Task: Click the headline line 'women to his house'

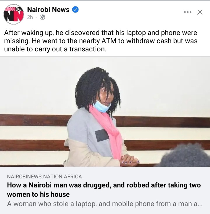Action: point(38,194)
